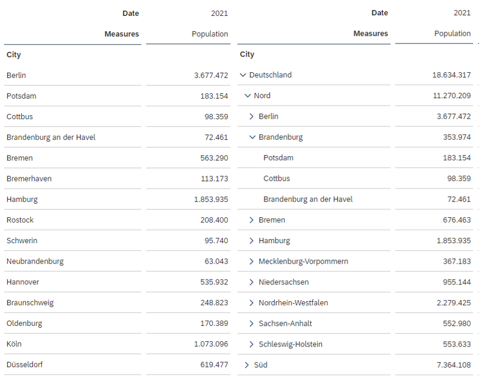Expand the Nordrhein-Westfalen node

[x=252, y=302]
